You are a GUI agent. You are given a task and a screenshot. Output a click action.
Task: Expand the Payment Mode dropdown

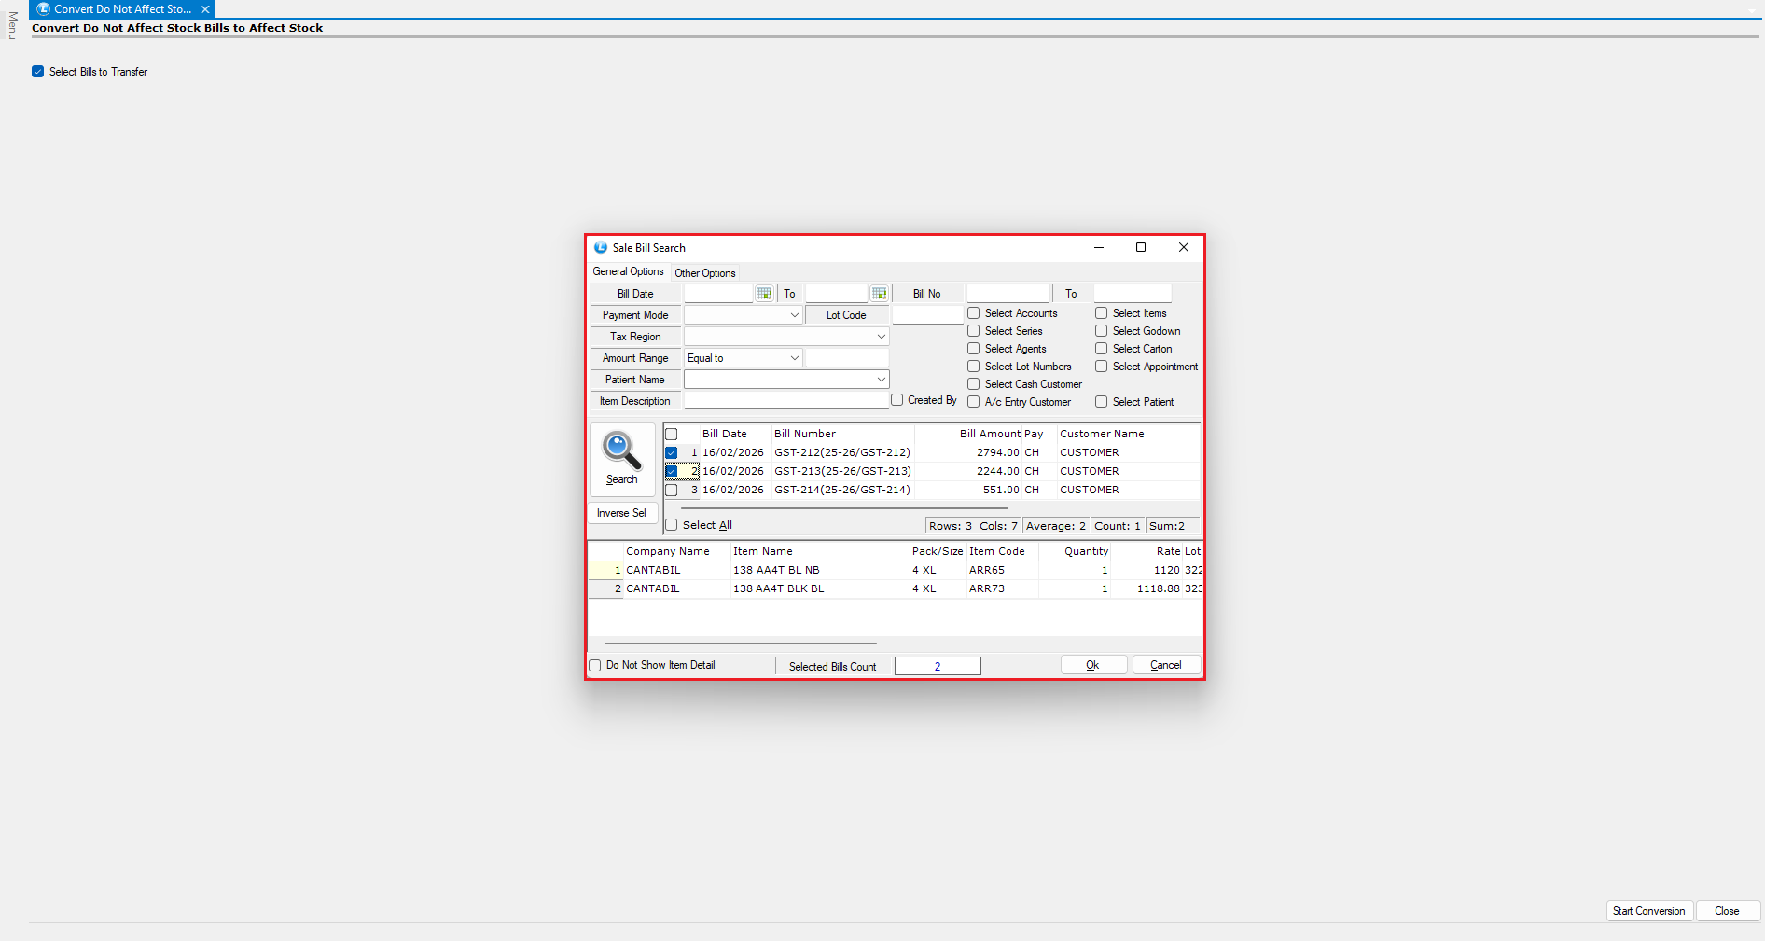tap(794, 315)
